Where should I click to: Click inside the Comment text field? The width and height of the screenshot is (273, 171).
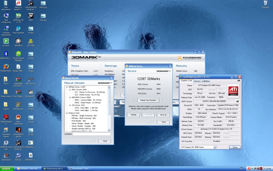tap(91, 134)
